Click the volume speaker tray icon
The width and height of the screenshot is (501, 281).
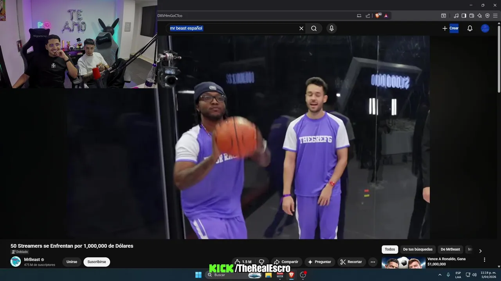pyautogui.click(x=474, y=275)
